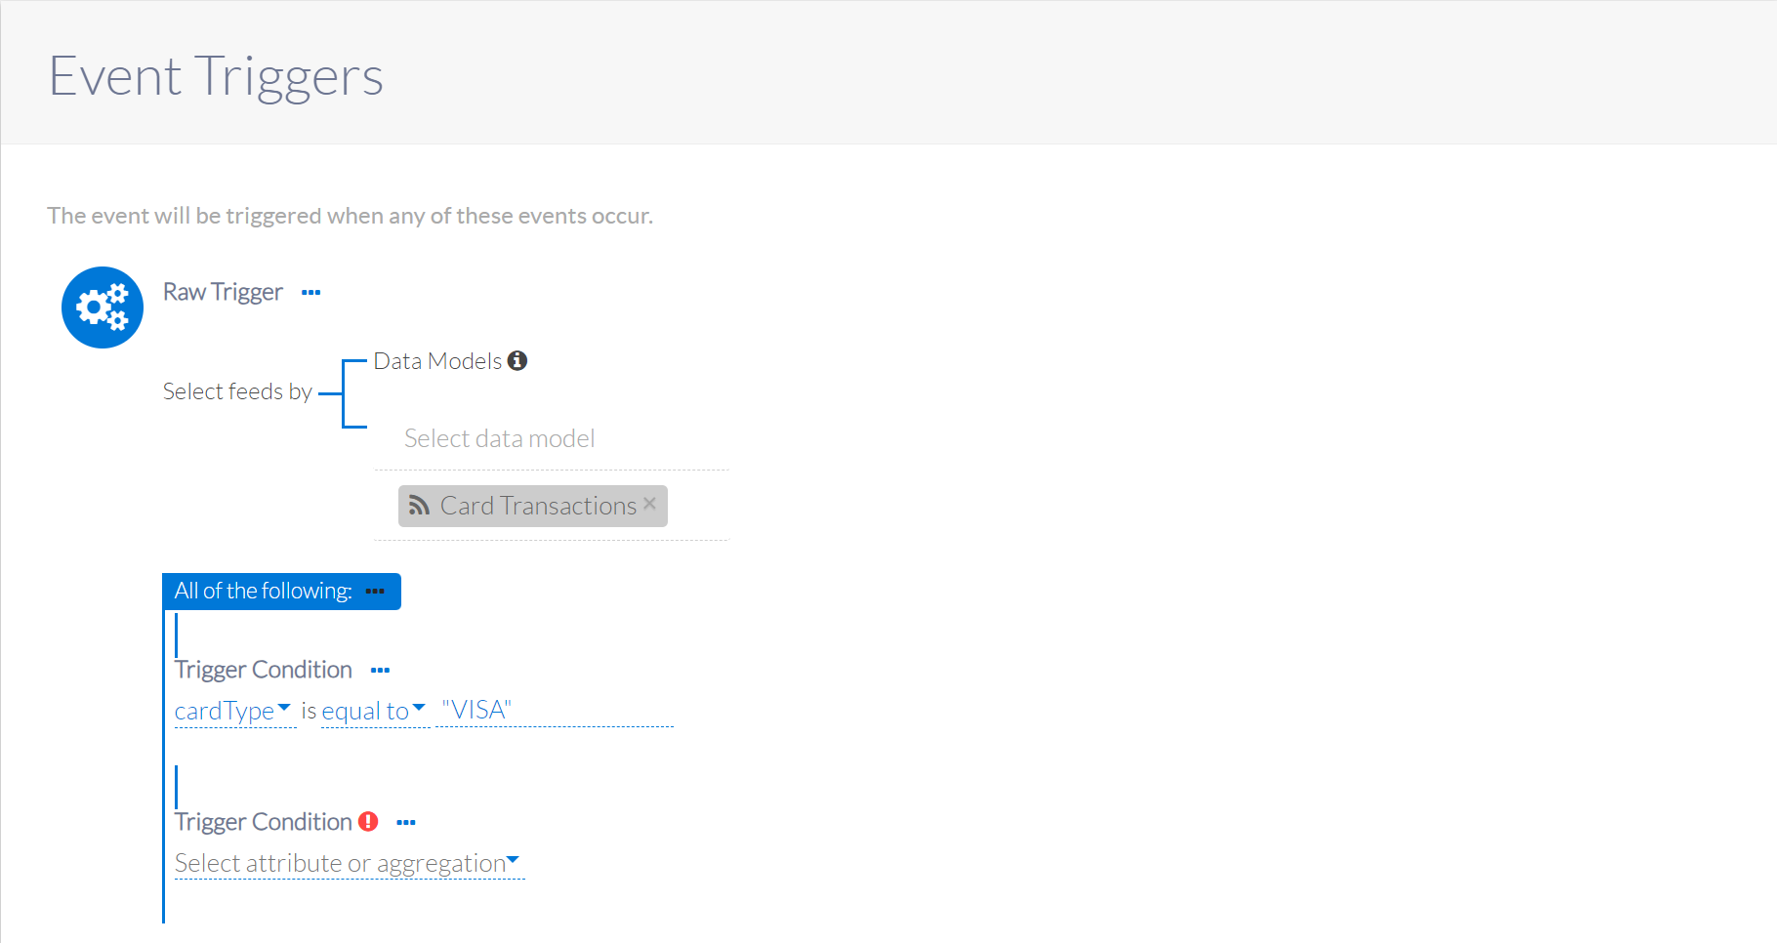Click the Raw Trigger title text
1777x943 pixels.
coord(223,292)
